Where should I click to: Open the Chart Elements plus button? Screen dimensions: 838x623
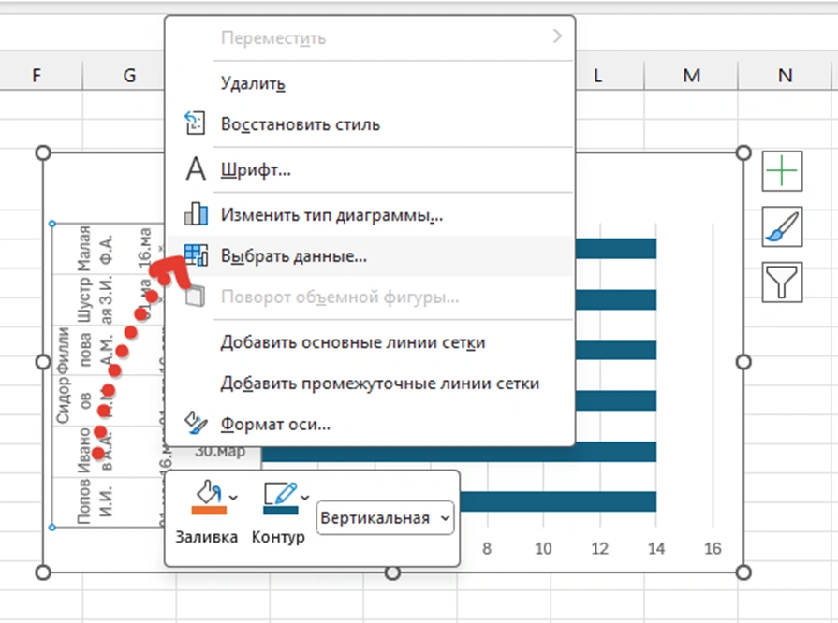[x=782, y=171]
